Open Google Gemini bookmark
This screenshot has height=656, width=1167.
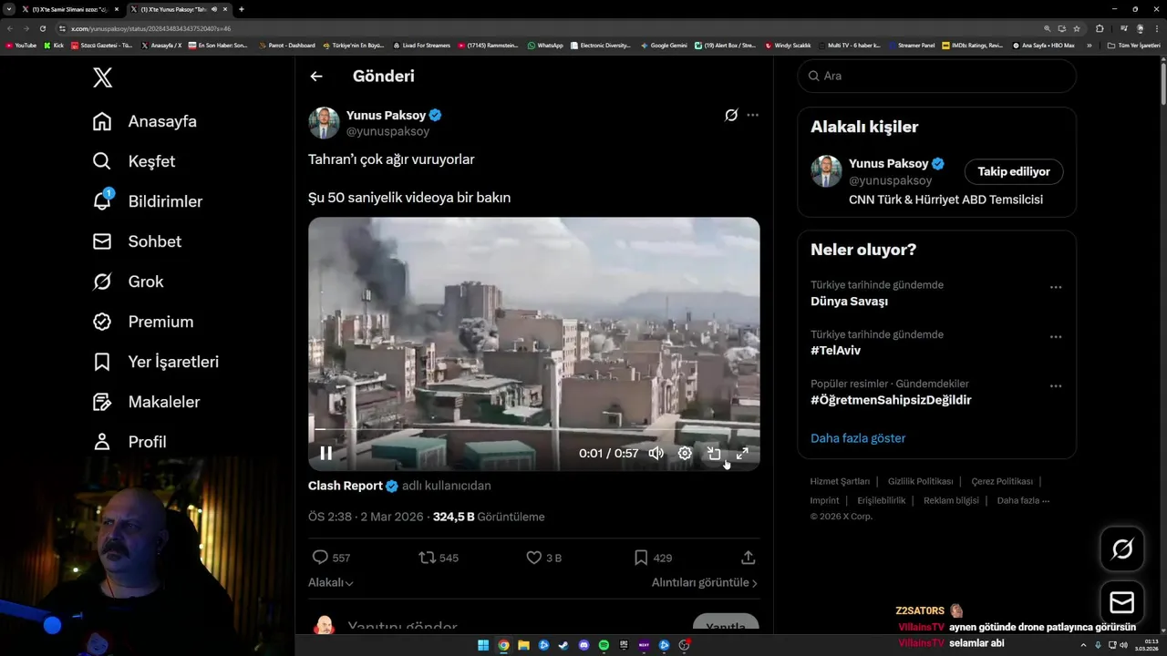click(x=664, y=45)
